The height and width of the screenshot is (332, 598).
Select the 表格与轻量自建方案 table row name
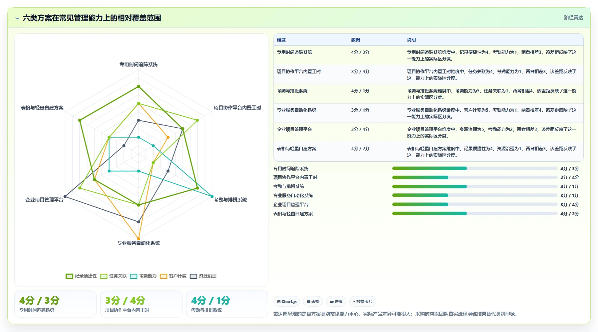point(296,149)
